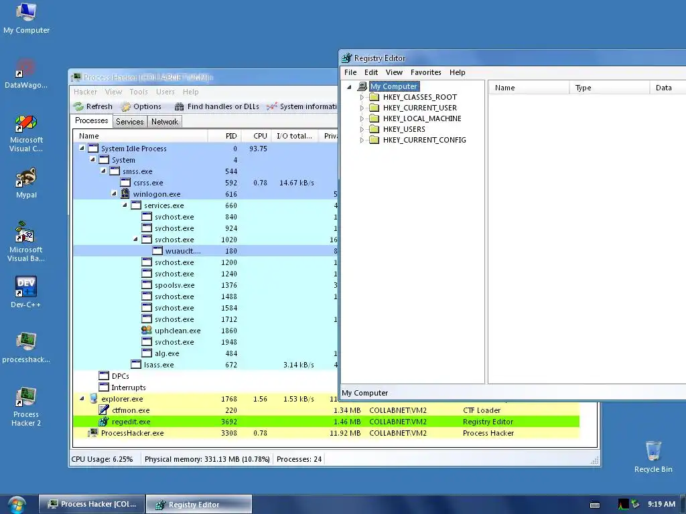Click the Windows Start orb
This screenshot has width=686, height=514.
[17, 505]
